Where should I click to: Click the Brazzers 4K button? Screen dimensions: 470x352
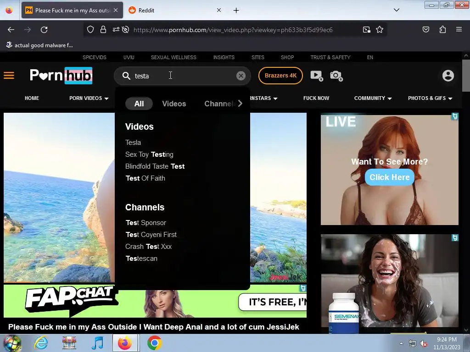pos(280,76)
